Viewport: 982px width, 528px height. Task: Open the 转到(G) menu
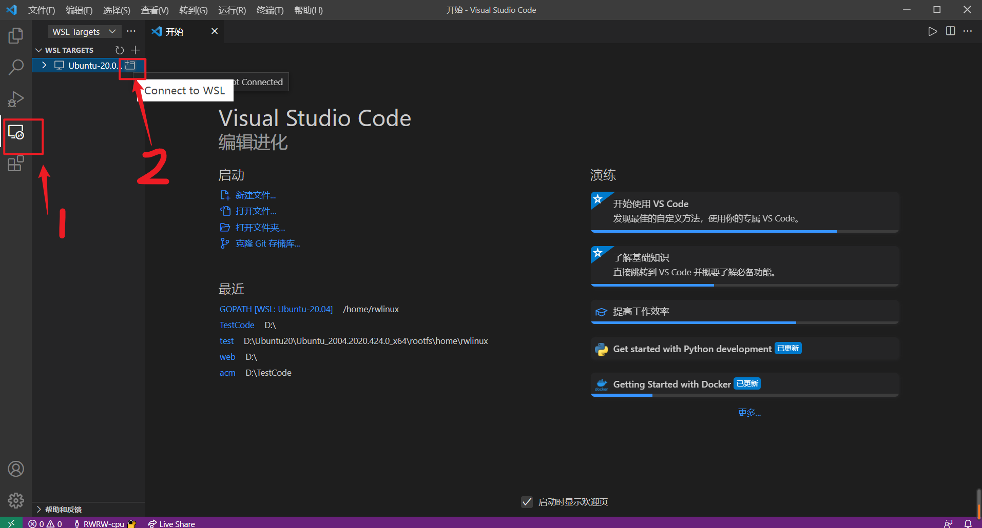click(x=194, y=10)
